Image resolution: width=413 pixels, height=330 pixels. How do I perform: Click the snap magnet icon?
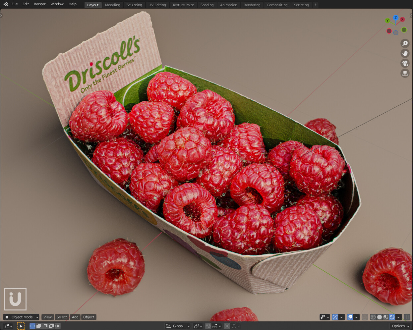208,326
